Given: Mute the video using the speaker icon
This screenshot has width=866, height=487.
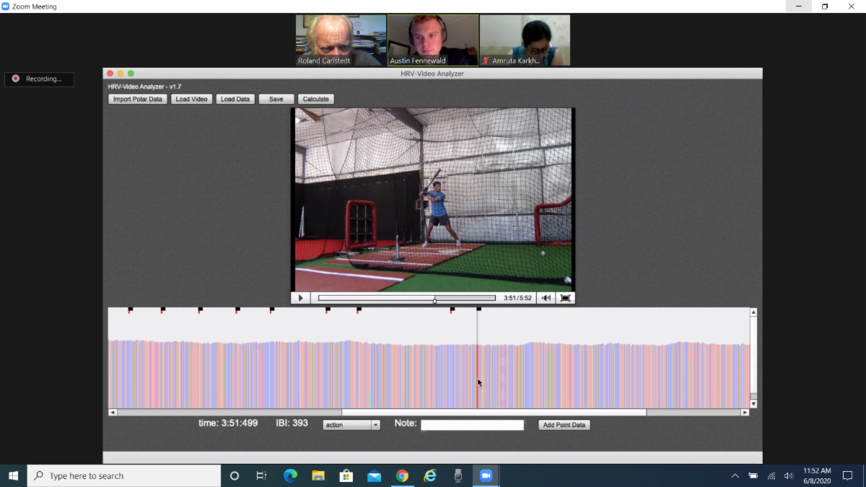Looking at the screenshot, I should pyautogui.click(x=546, y=298).
